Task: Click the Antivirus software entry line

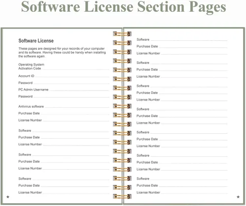Action: pyautogui.click(x=77, y=107)
